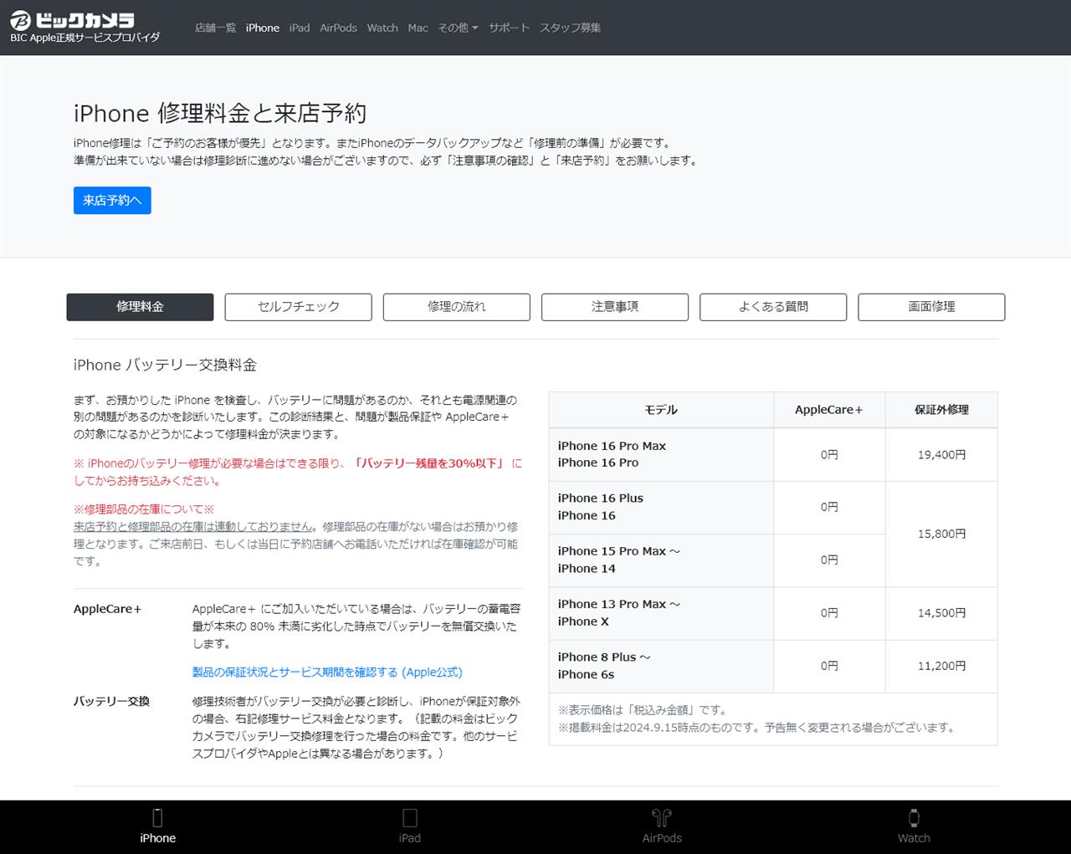
Task: Open the iPhone icon in bottom bar
Action: click(x=157, y=817)
